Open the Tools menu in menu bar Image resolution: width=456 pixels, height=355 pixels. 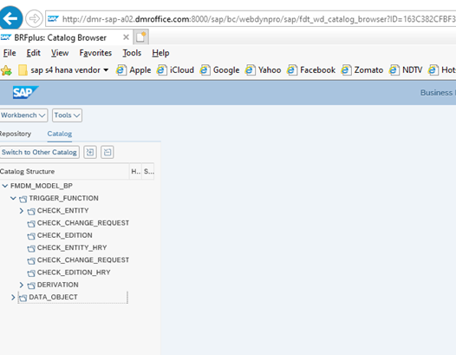132,53
